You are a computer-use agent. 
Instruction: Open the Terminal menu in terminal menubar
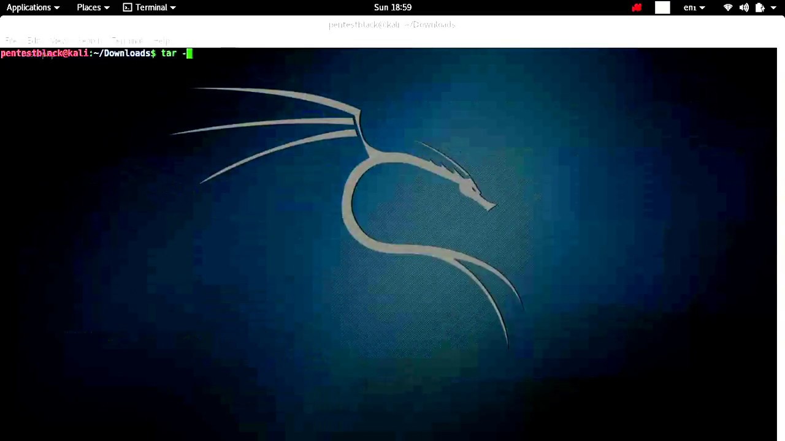click(x=127, y=40)
